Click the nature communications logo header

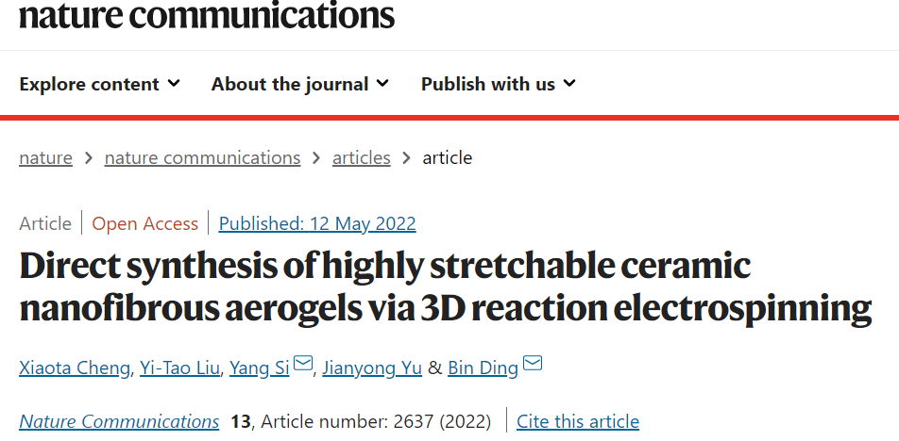click(207, 15)
